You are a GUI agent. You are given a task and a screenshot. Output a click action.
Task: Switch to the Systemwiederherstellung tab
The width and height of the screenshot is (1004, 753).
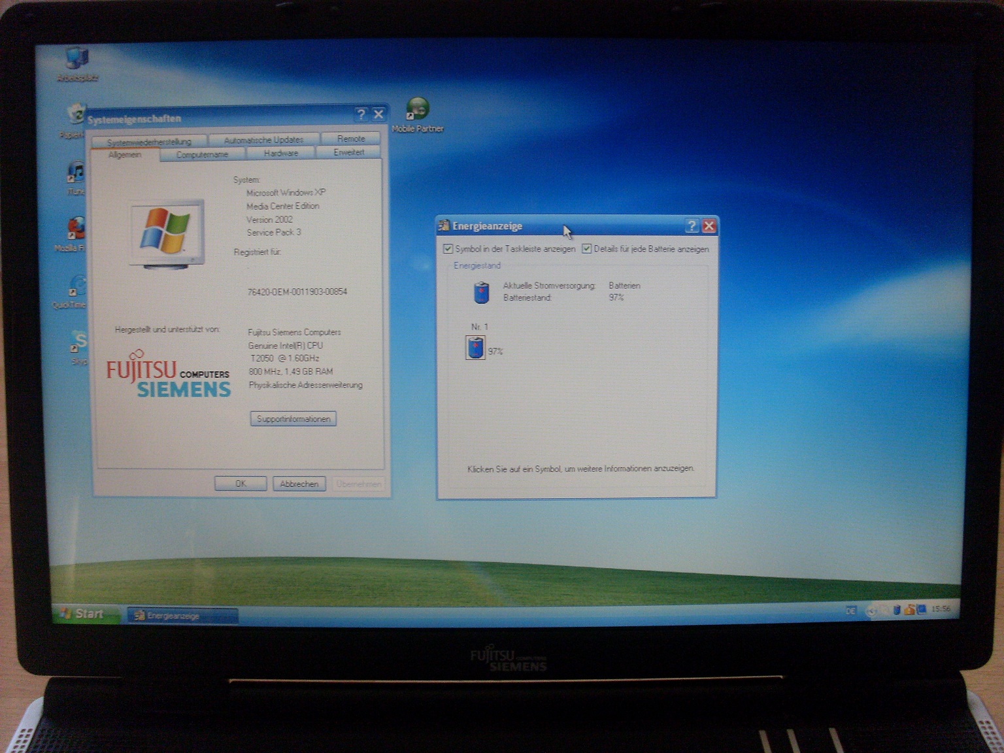point(149,141)
